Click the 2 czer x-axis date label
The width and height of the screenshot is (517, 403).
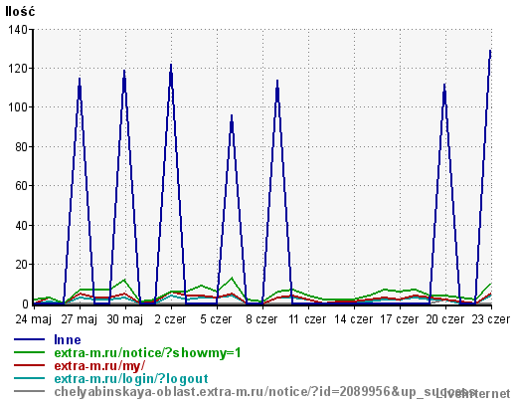[x=170, y=319]
